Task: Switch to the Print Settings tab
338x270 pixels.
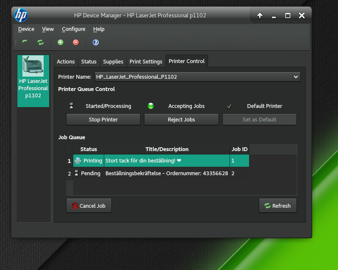Action: 146,62
